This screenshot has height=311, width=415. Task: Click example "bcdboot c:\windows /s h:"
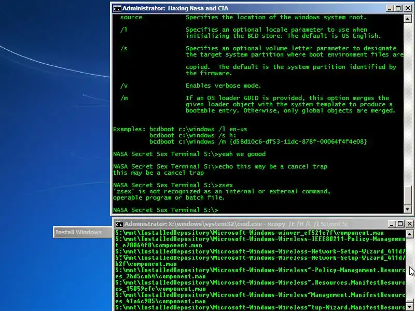[x=192, y=136]
